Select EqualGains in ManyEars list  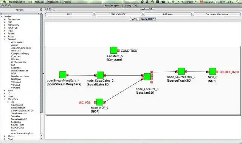(17, 105)
